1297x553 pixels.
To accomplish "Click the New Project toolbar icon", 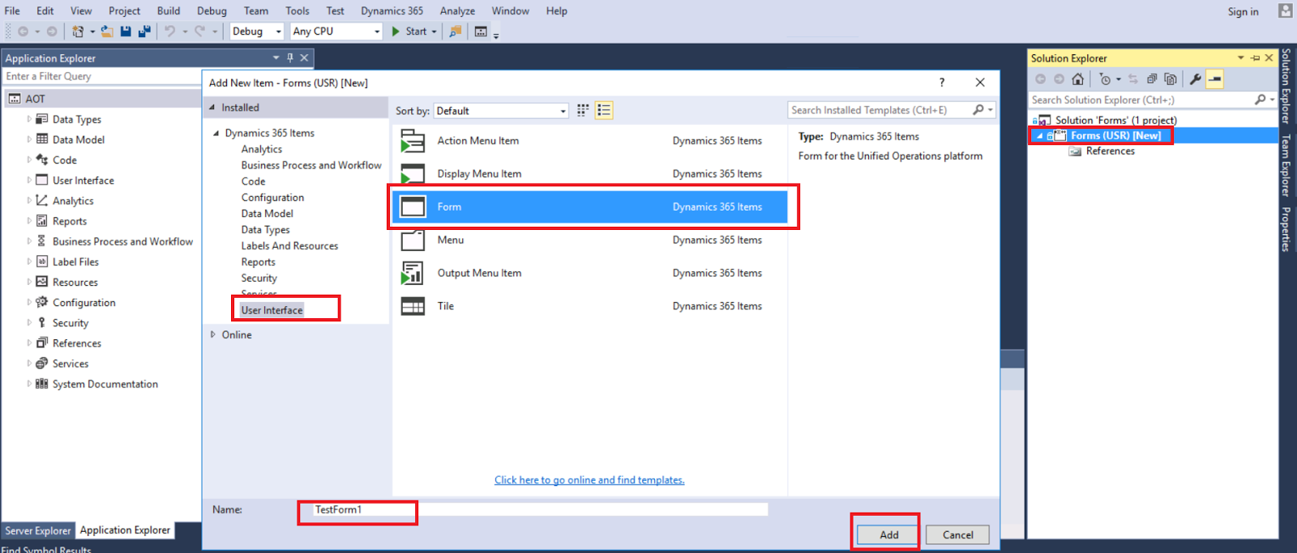I will click(78, 32).
